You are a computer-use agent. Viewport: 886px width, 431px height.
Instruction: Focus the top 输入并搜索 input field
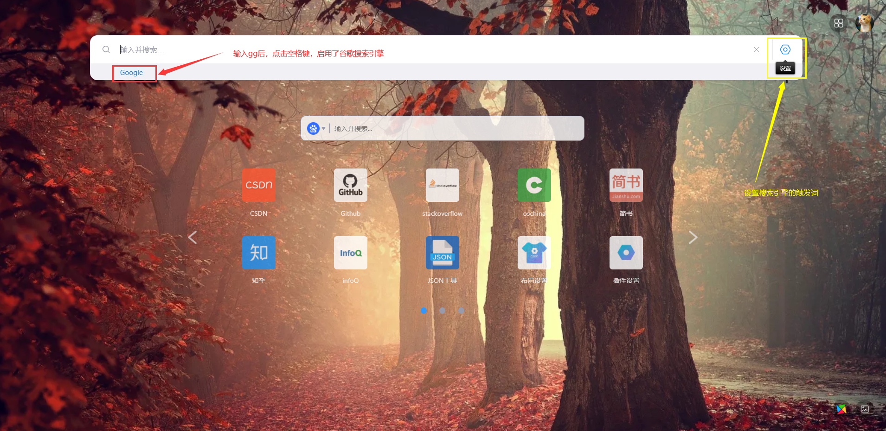(431, 50)
